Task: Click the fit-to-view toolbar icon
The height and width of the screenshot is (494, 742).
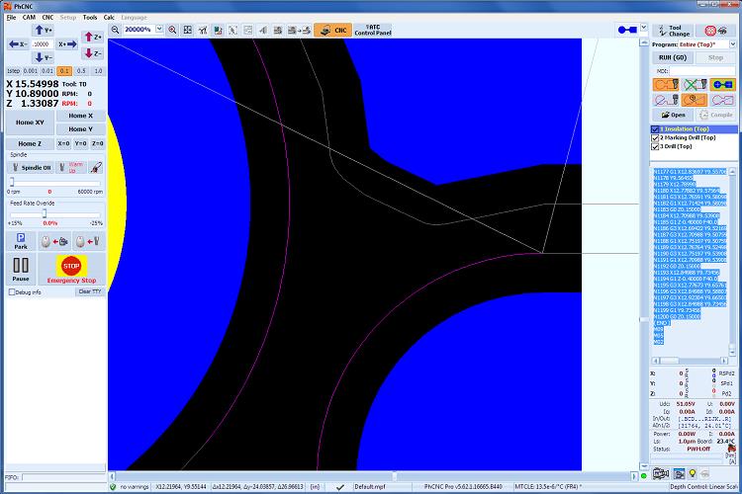Action: [188, 30]
